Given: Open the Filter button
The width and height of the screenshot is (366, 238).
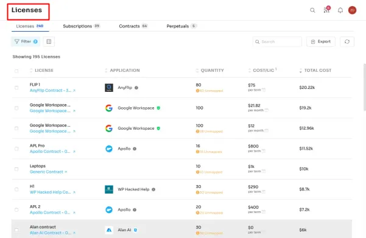Looking at the screenshot, I should pos(26,41).
